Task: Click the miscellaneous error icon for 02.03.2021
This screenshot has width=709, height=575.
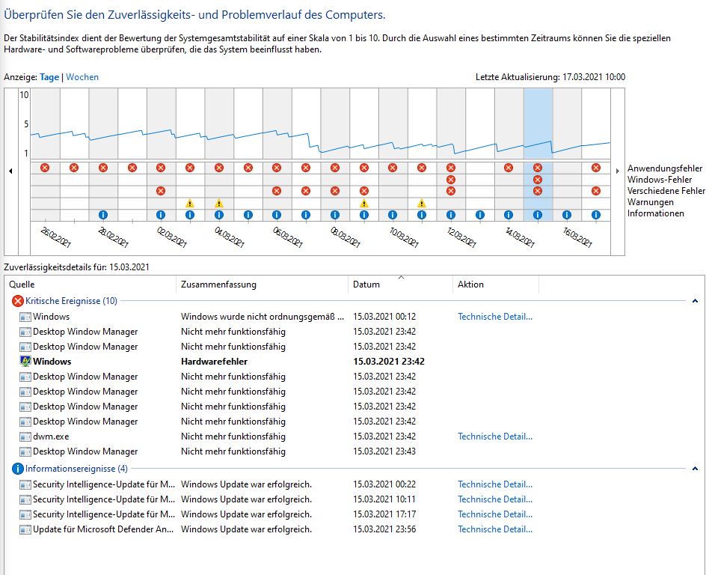Action: (161, 191)
